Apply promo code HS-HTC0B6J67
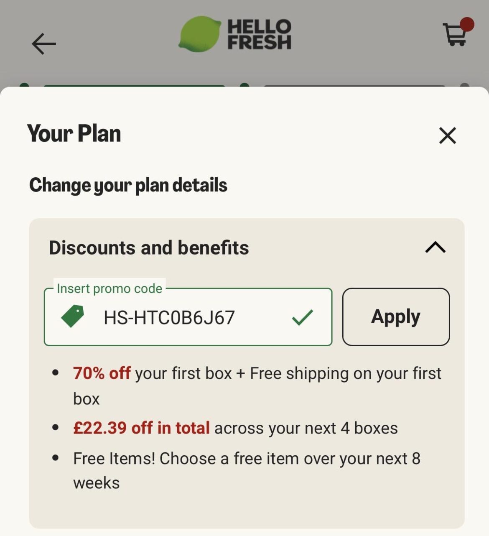The width and height of the screenshot is (489, 536). point(395,316)
